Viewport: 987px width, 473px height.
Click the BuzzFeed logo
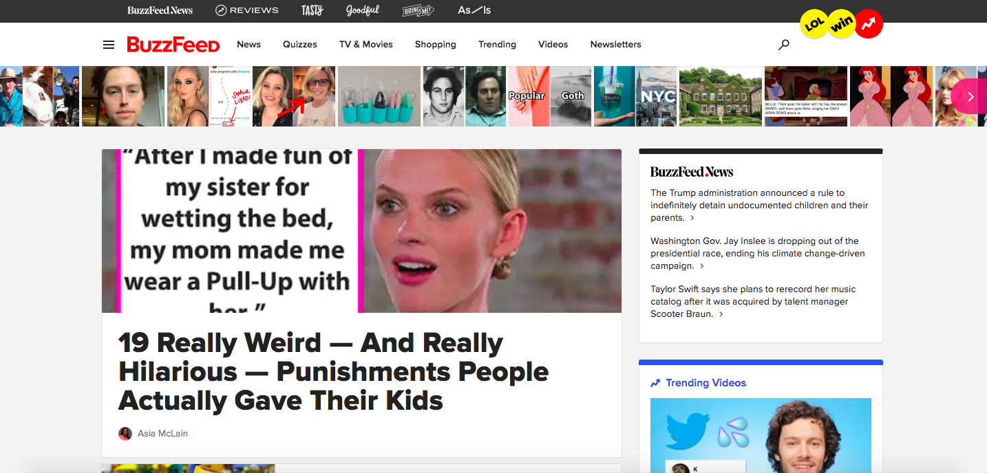[x=173, y=45]
